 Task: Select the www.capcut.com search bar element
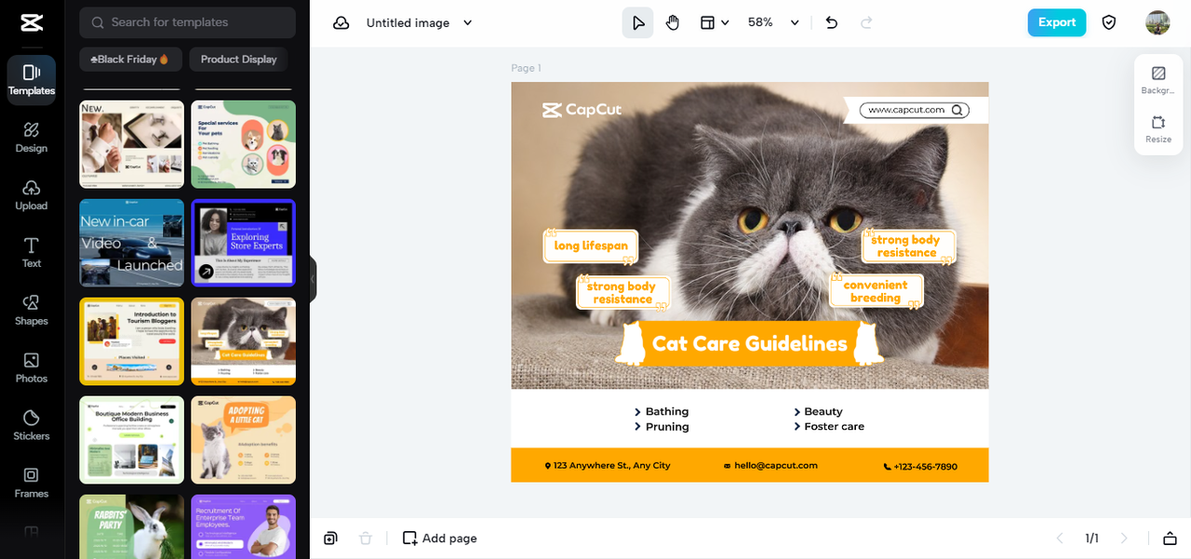(x=914, y=110)
